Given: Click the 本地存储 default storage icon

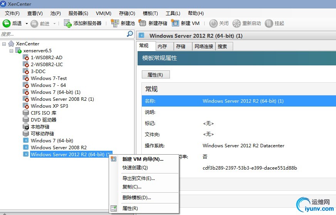Looking at the screenshot, I should point(26,127).
